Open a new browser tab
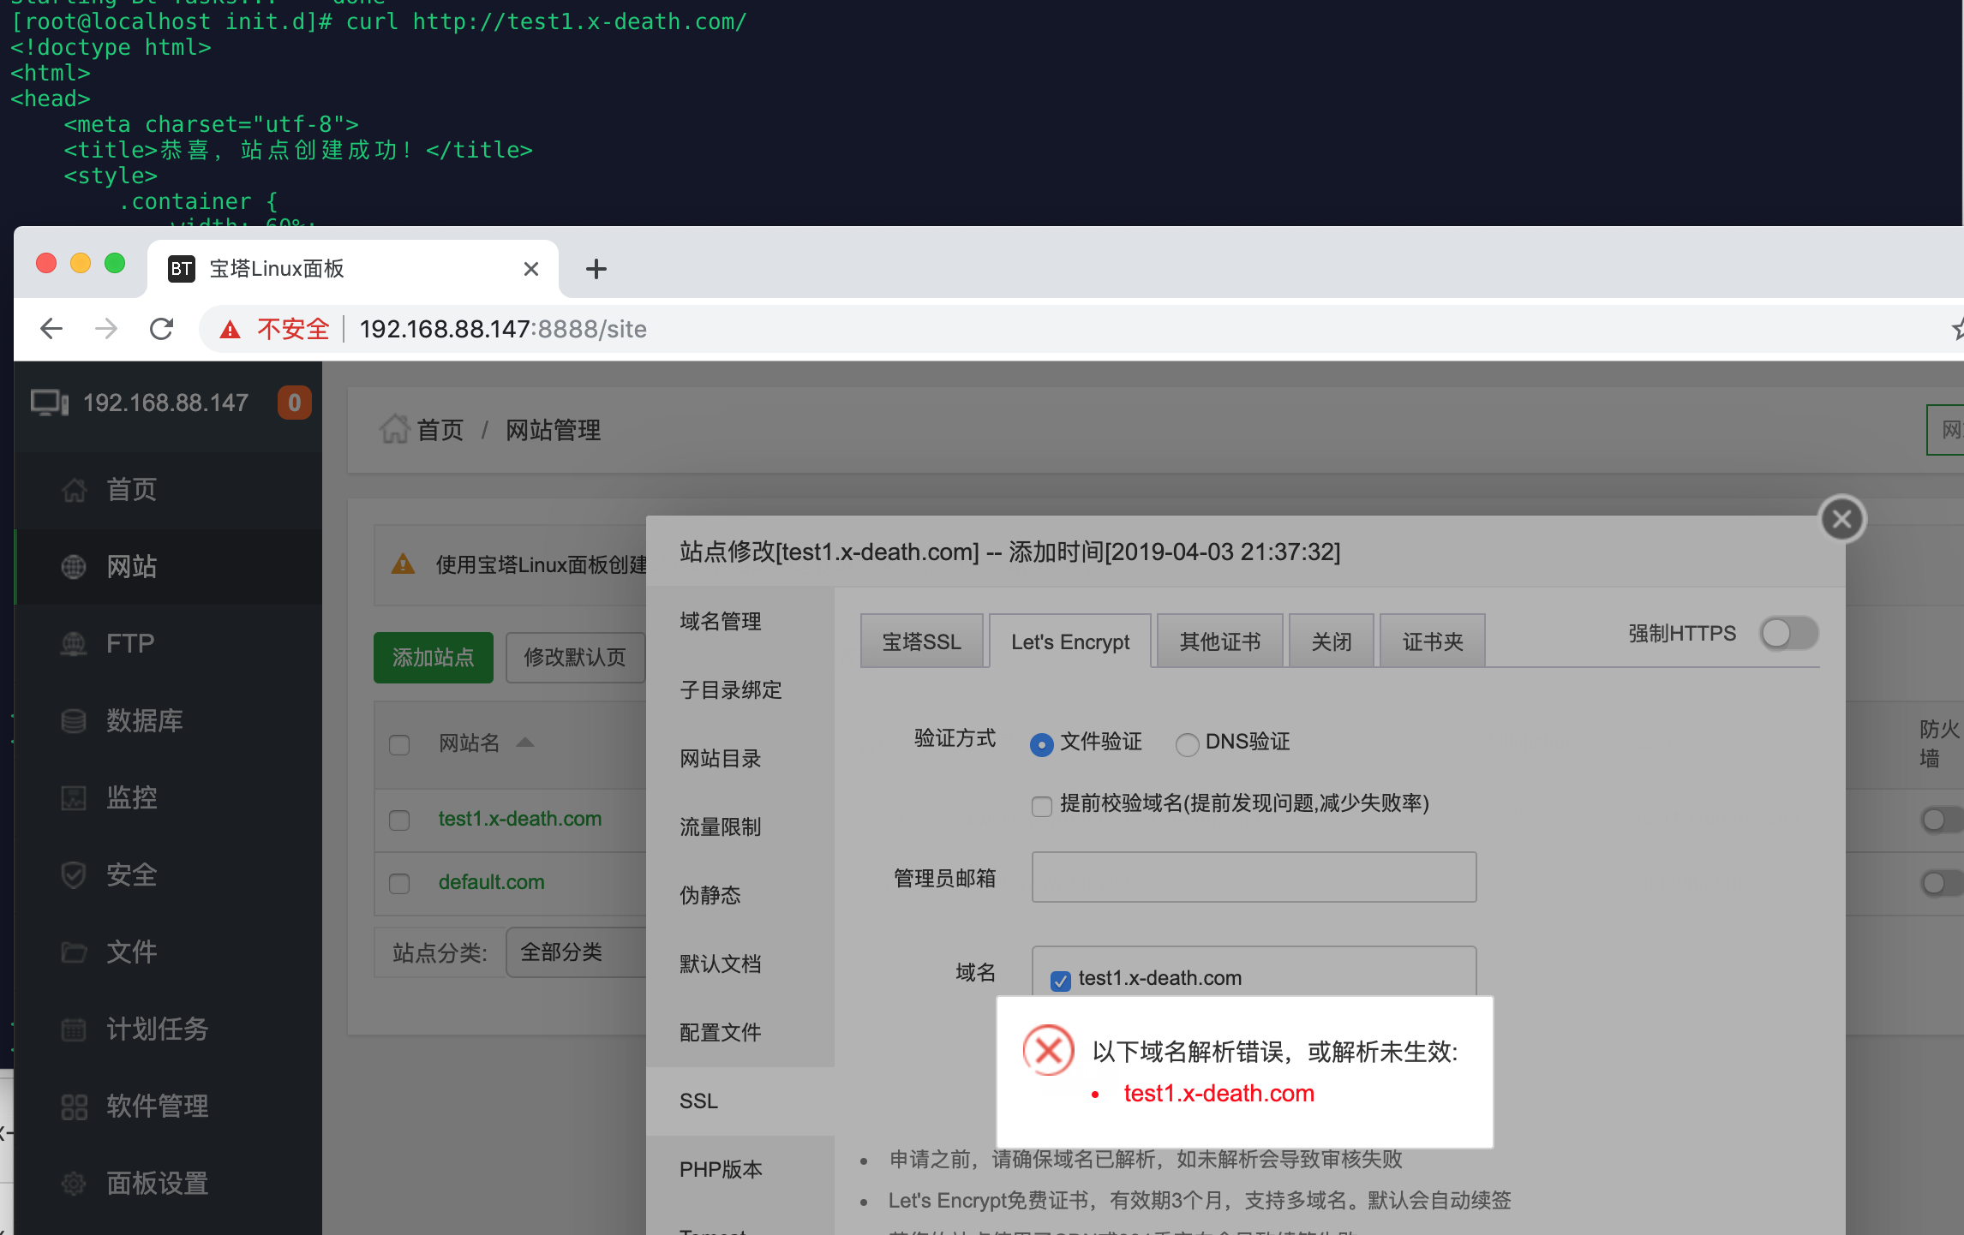The width and height of the screenshot is (1964, 1235). pos(596,269)
